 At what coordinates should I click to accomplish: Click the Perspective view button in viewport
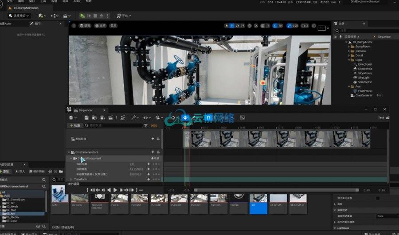[85, 26]
